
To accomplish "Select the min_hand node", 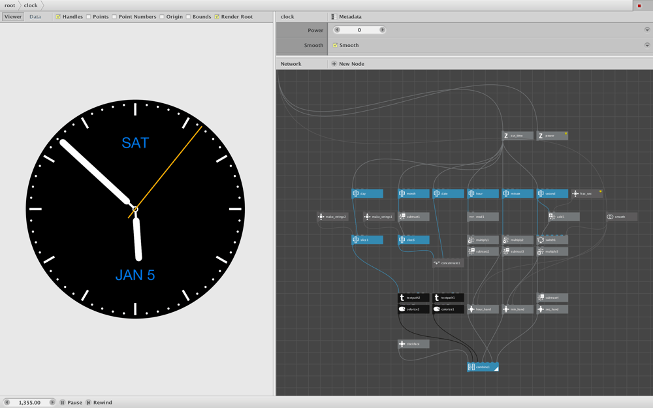I will tap(518, 309).
